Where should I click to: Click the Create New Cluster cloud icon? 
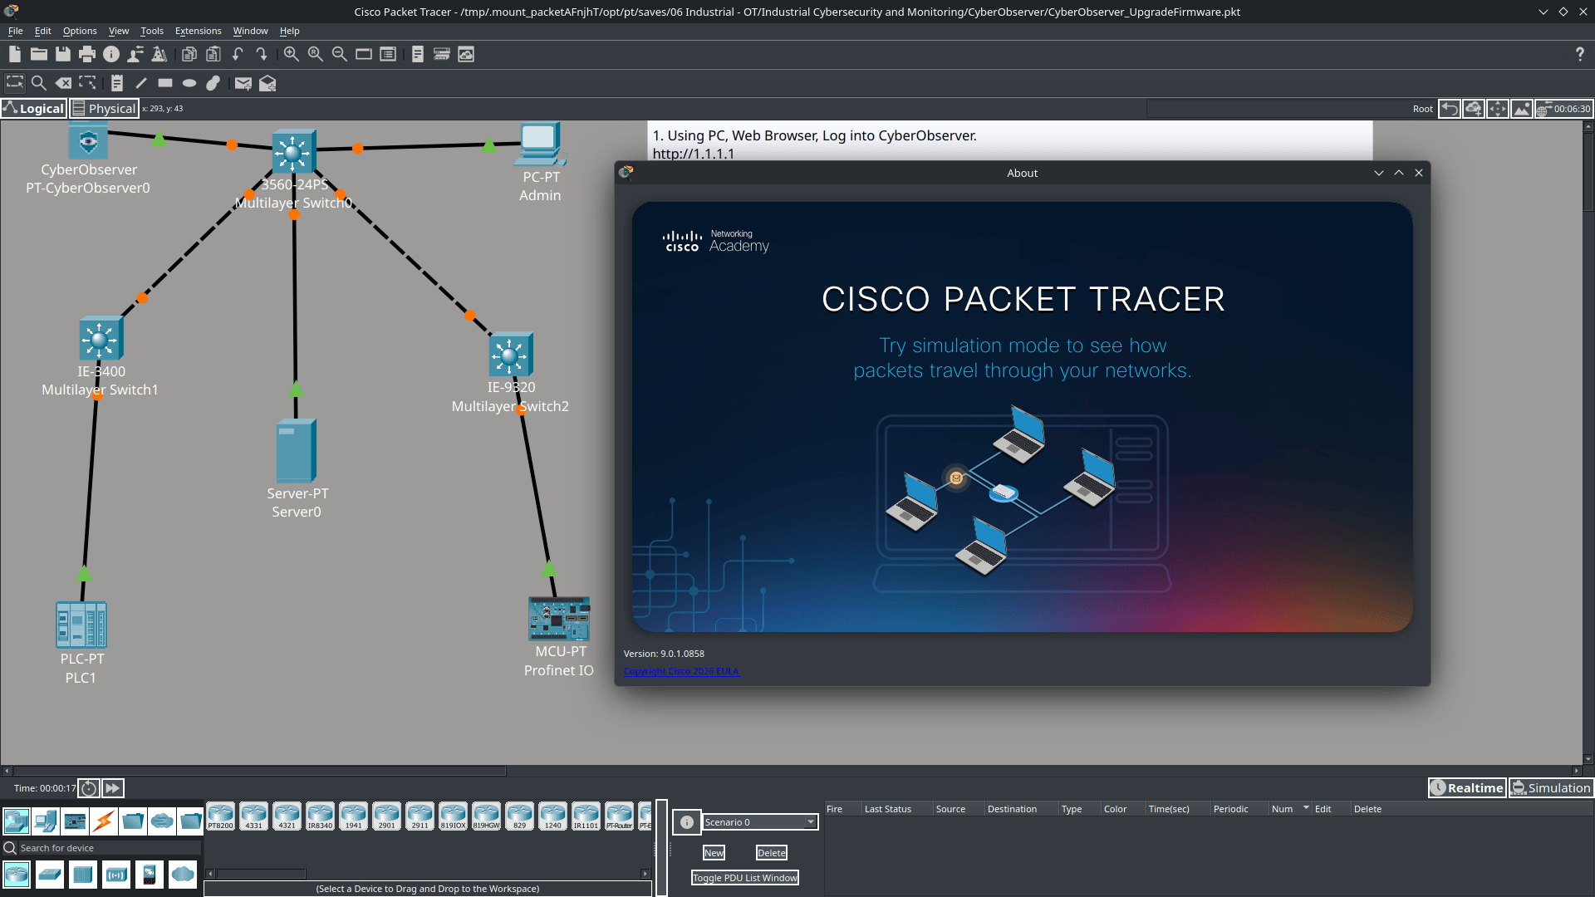point(1473,109)
